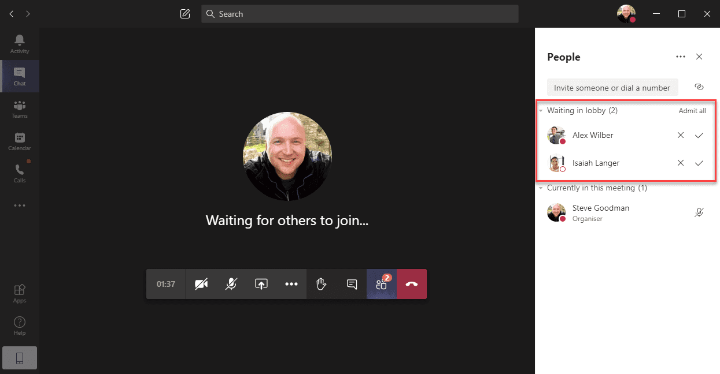The image size is (720, 374).
Task: Collapse Currently in this meeting section
Action: (x=541, y=188)
